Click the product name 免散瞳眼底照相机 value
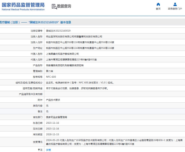Screen dimensions: 185x152 pos(65,65)
